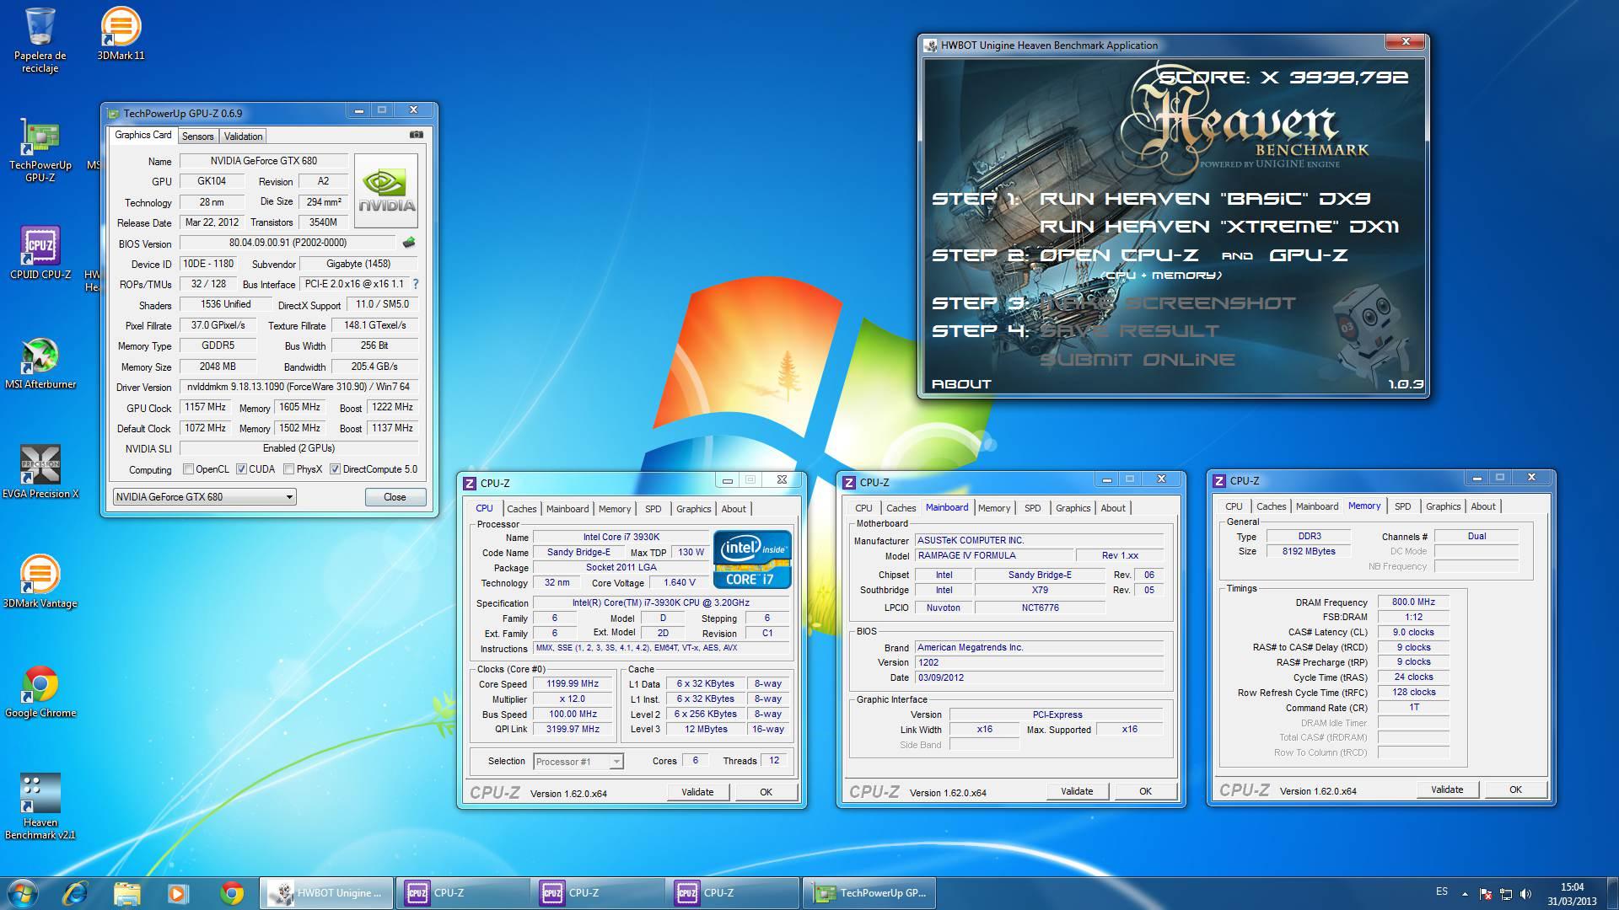Click the NVIDIA logo in GPU-Z
The height and width of the screenshot is (910, 1619).
[386, 190]
